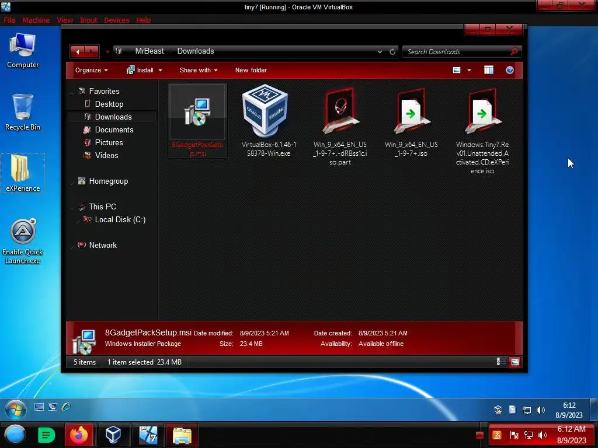
Task: Go back with the Explorer back arrow
Action: click(x=78, y=51)
